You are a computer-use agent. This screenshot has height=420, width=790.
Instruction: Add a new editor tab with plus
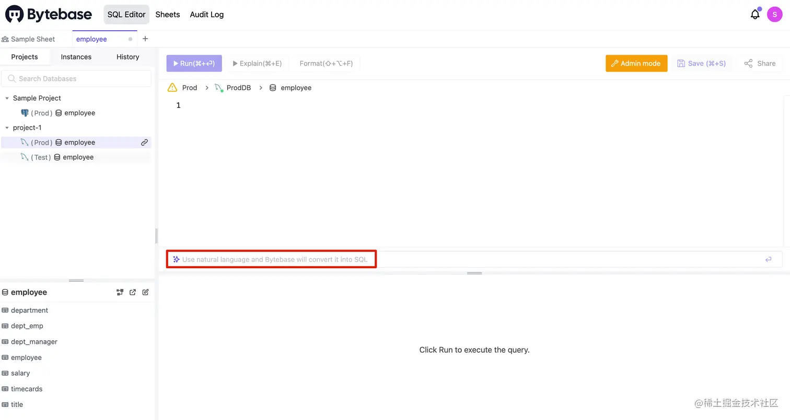point(145,39)
